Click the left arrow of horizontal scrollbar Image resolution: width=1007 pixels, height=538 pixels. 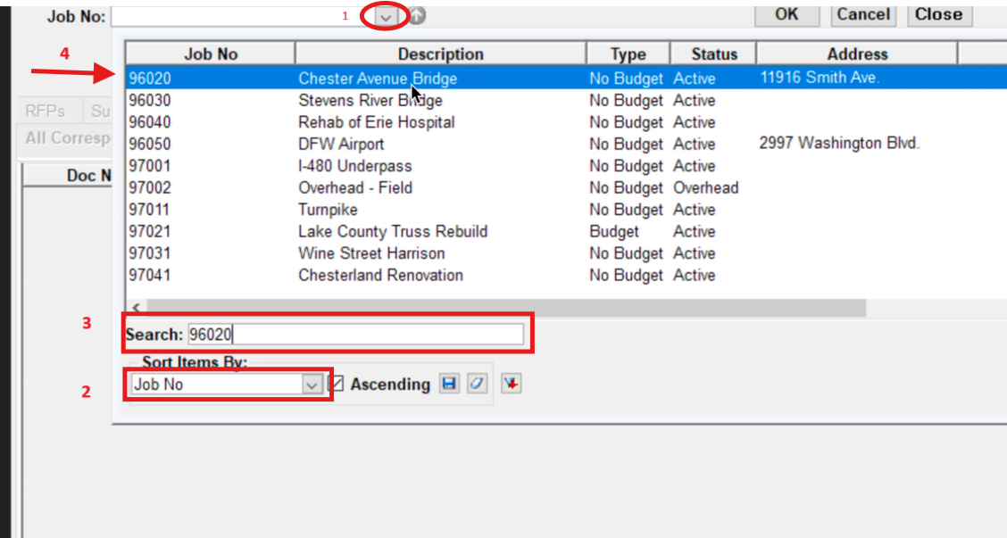click(137, 308)
